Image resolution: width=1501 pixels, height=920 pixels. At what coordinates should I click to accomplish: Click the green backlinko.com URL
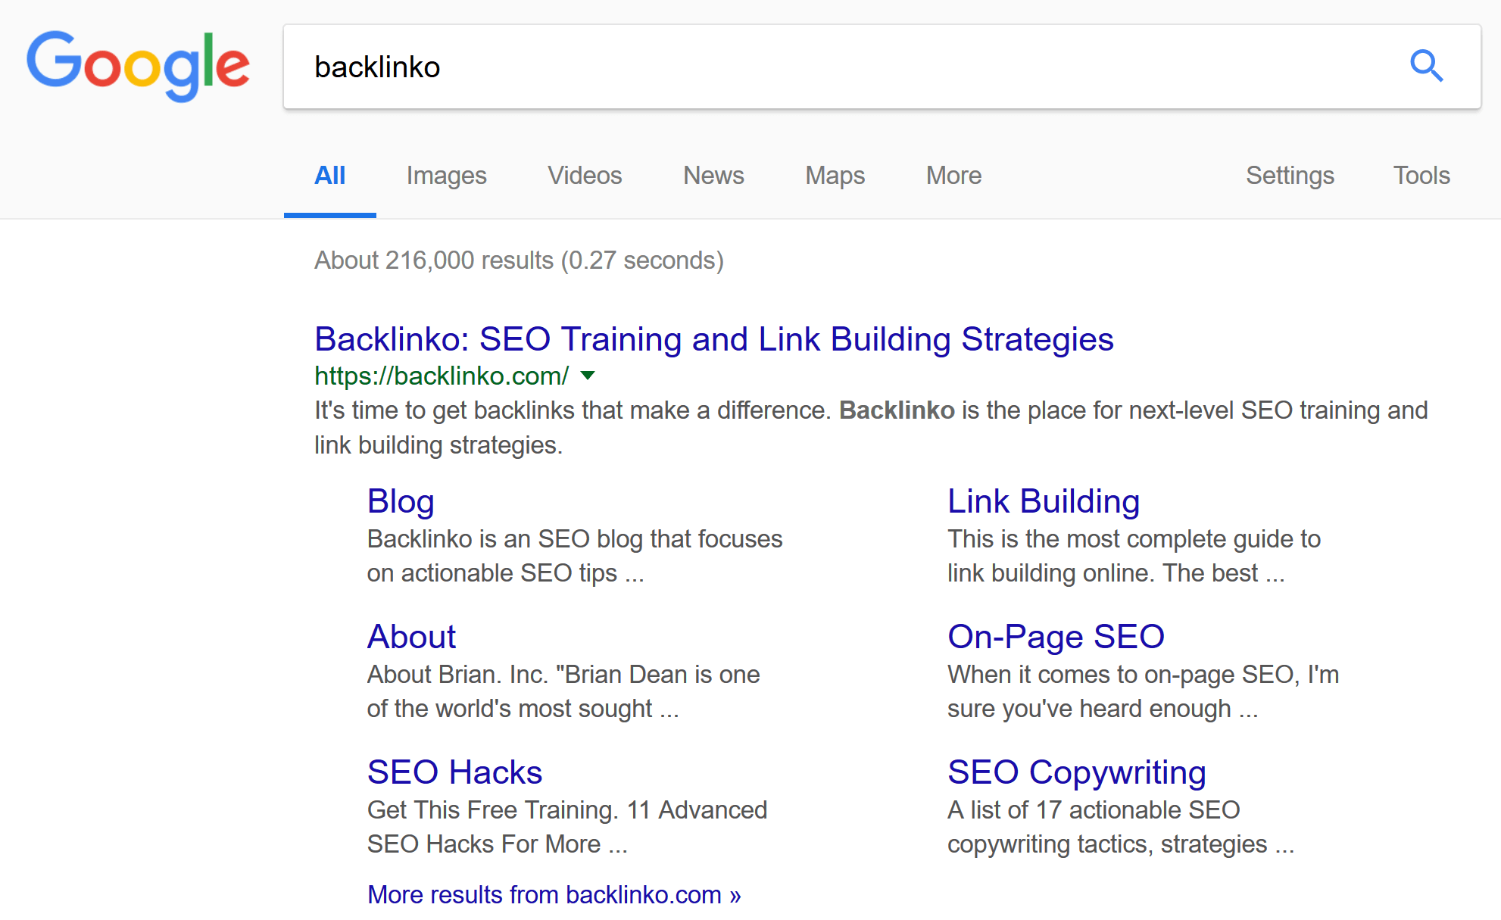point(442,376)
